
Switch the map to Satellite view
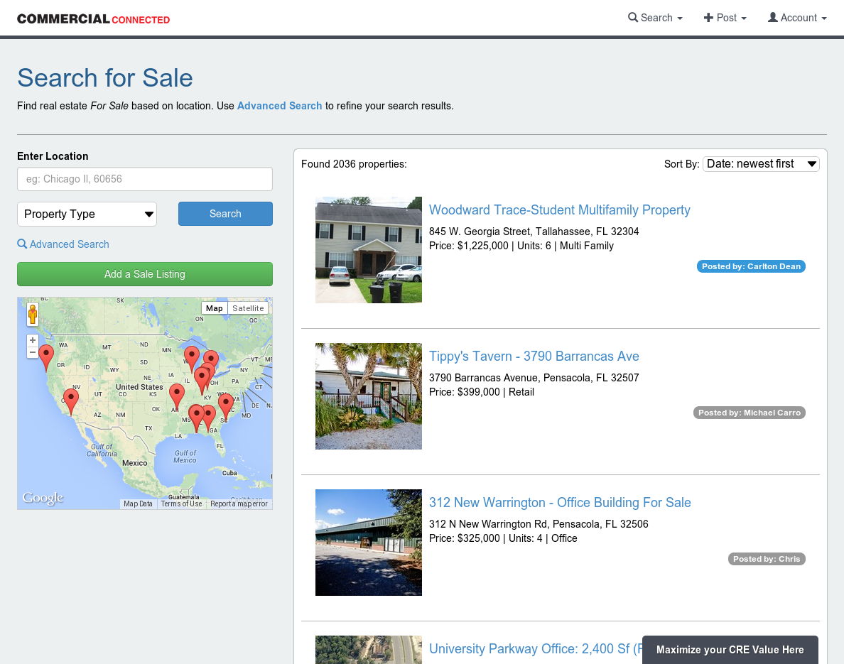tap(248, 307)
